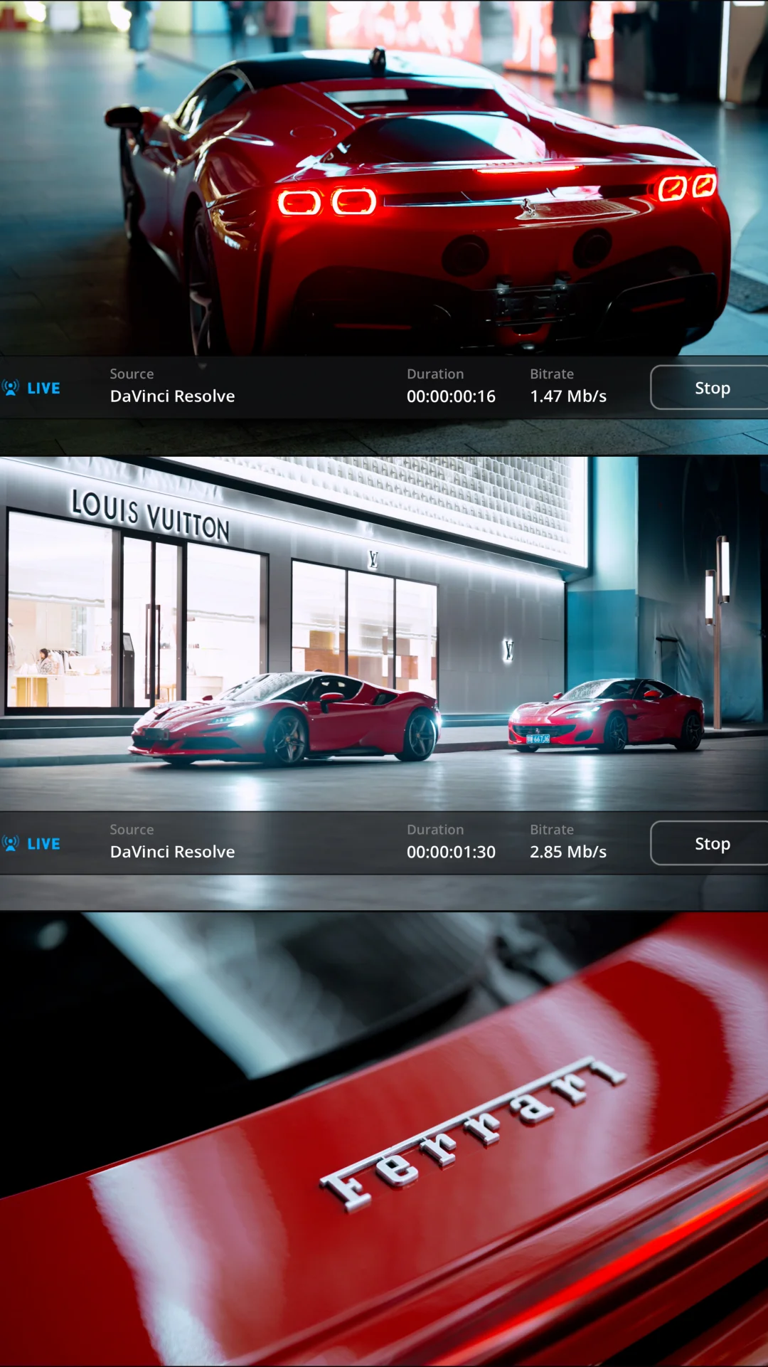This screenshot has height=1367, width=768.
Task: Stop the live stream lasting 00:00:00:16
Action: click(711, 388)
